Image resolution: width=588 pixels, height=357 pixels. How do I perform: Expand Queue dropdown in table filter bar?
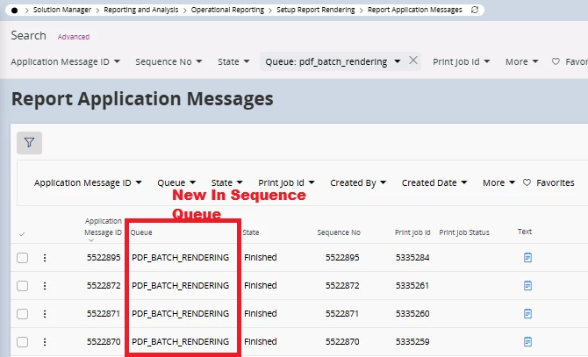click(x=176, y=182)
